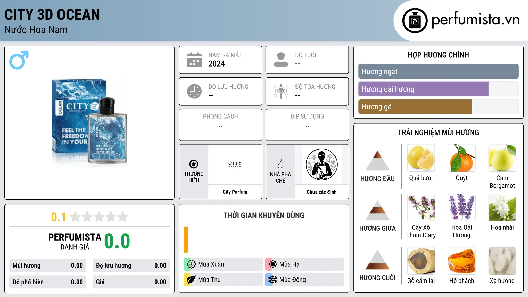Click the Độ phổ biến score row
Image resolution: width=528 pixels, height=297 pixels.
point(48,282)
